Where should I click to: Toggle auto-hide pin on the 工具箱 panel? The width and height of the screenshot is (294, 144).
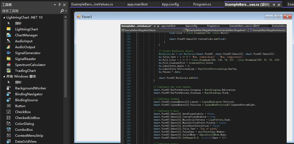point(60,5)
